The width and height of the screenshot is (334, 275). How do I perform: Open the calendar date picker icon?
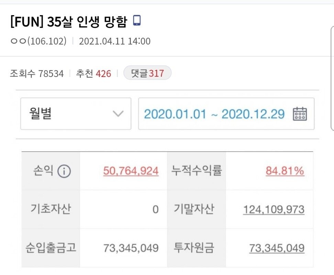(299, 114)
